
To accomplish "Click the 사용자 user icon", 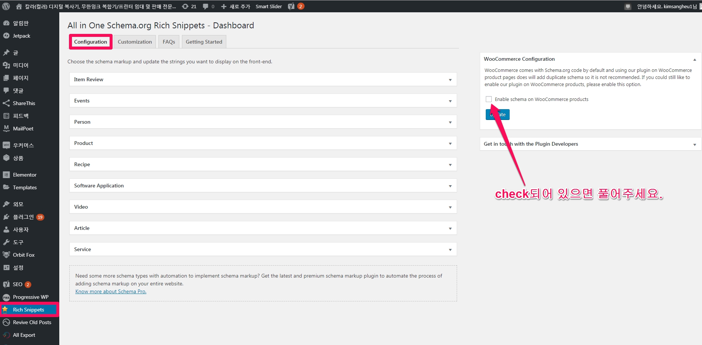I will pos(6,230).
